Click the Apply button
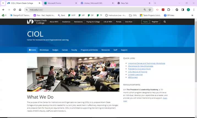The height and width of the screenshot is (118, 197). (145, 22)
